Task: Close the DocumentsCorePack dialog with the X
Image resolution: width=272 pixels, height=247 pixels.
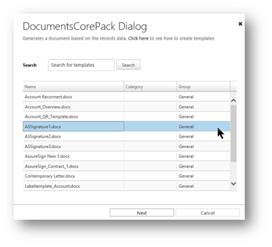Action: pos(240,24)
